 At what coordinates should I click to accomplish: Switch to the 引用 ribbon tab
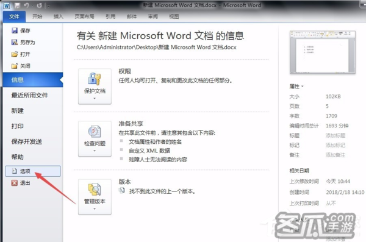[x=110, y=16]
